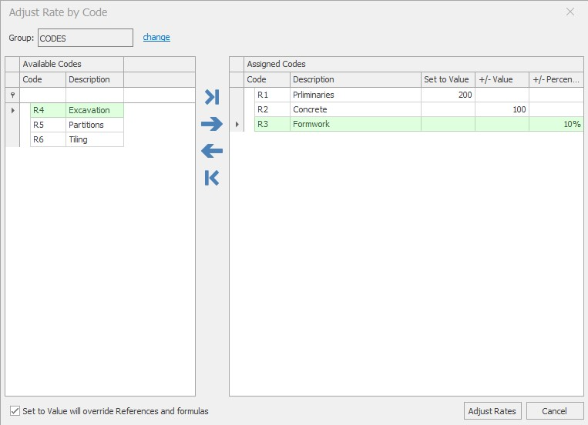The height and width of the screenshot is (425, 588).
Task: Toggle Set to Value override checkbox
Action: [x=15, y=411]
